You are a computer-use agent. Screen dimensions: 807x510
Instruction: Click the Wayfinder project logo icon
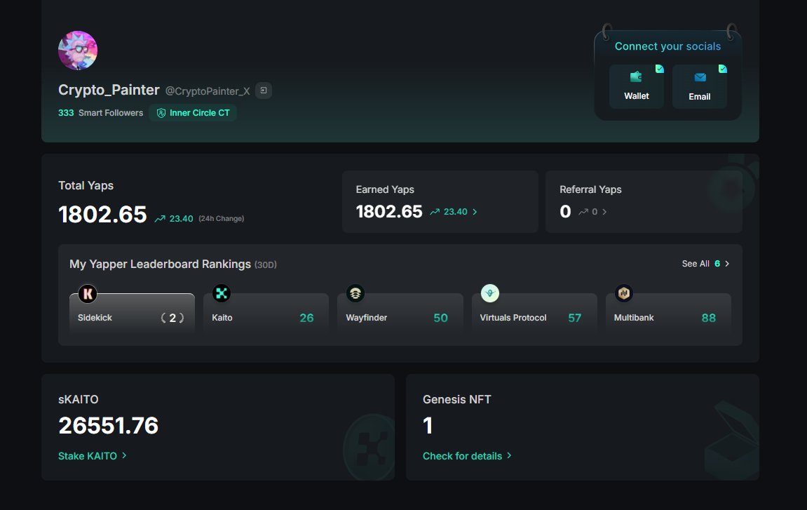pyautogui.click(x=355, y=294)
